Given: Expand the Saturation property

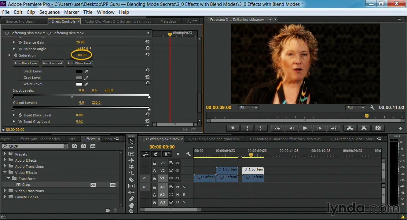Looking at the screenshot, I should [x=9, y=55].
